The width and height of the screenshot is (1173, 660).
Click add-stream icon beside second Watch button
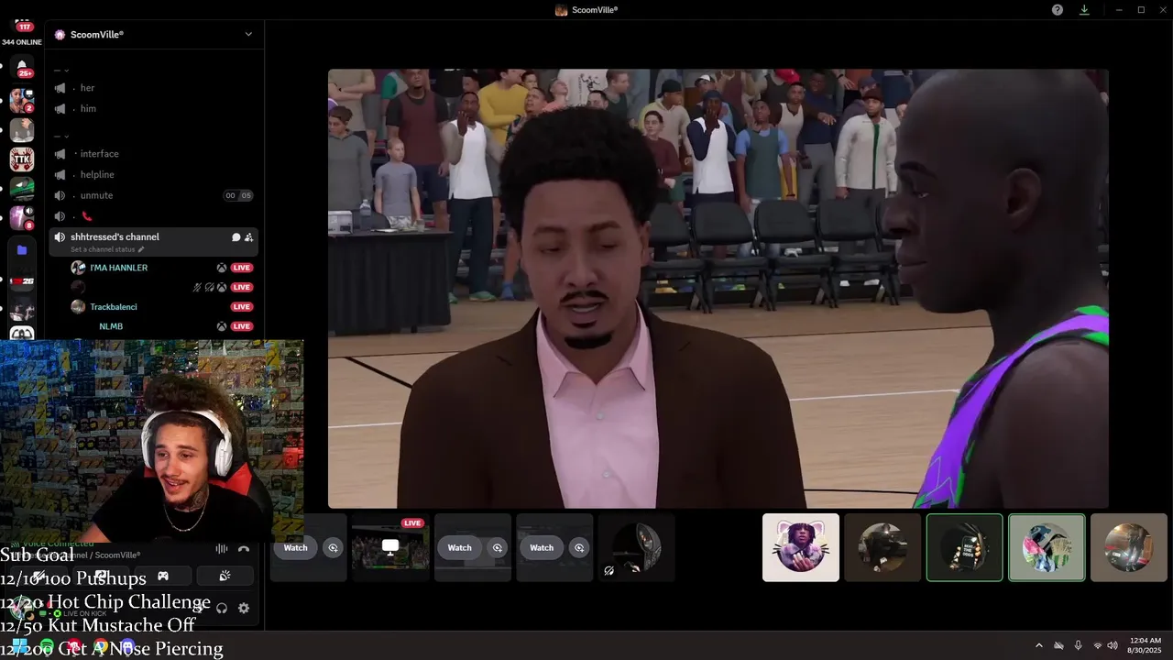point(498,548)
